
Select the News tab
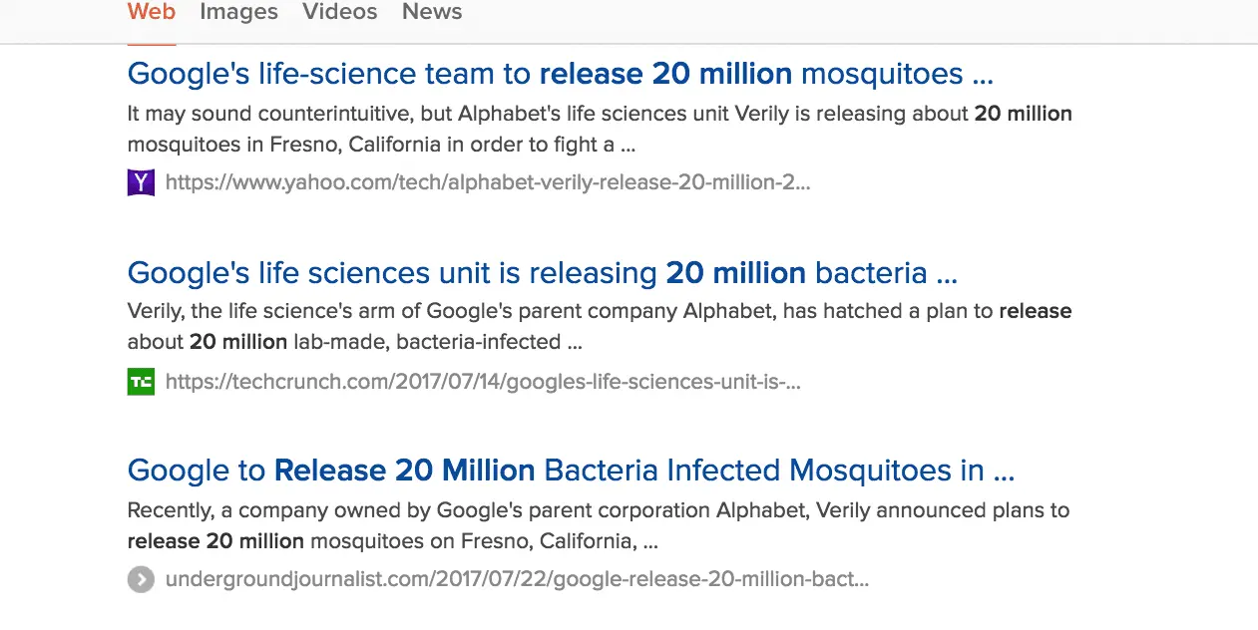431,13
